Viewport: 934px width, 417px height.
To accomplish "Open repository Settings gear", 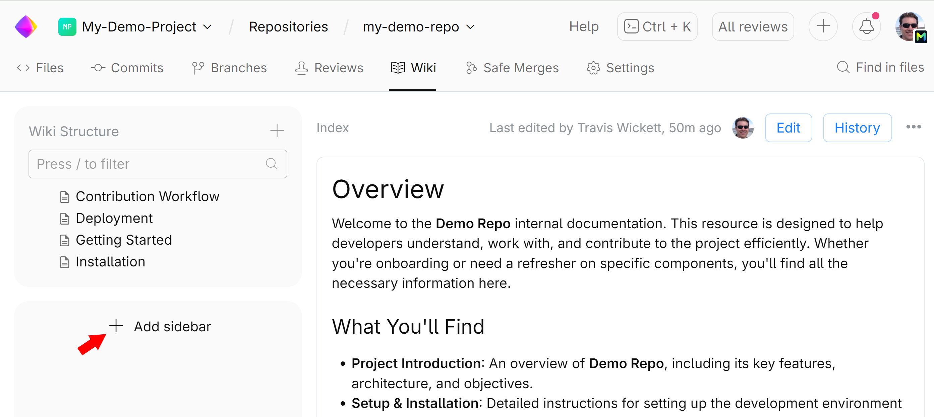I will tap(593, 68).
